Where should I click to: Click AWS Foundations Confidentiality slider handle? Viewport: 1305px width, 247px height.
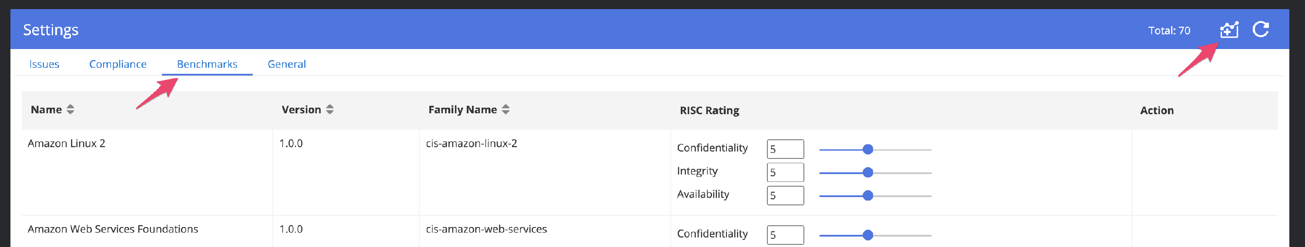coord(868,235)
